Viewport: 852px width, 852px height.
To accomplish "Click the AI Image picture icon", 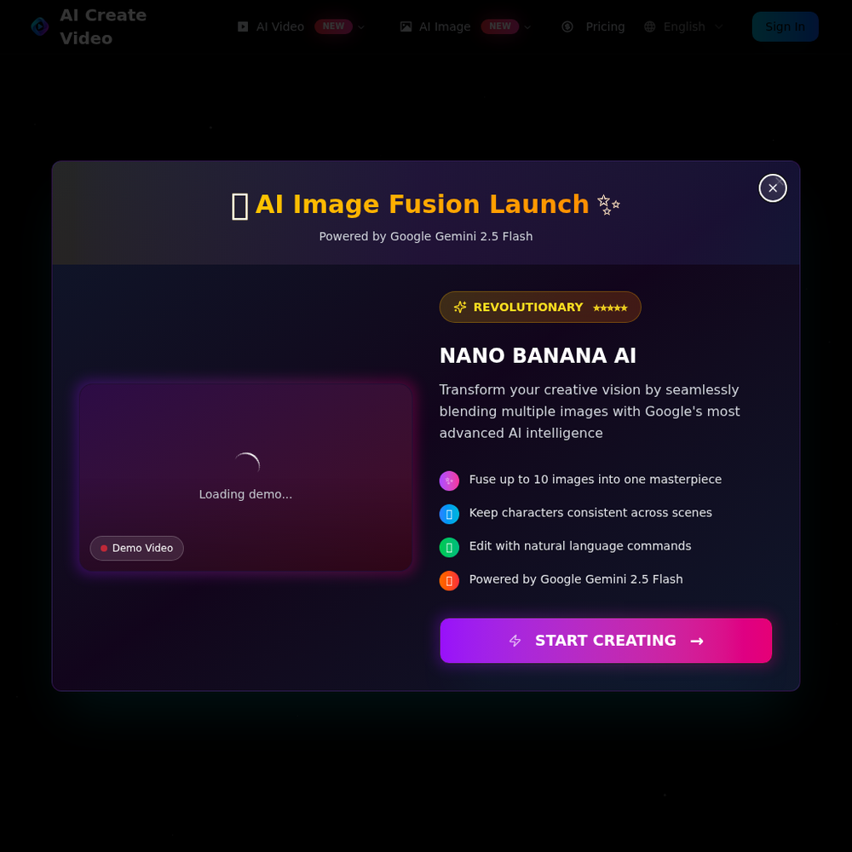I will pyautogui.click(x=406, y=26).
